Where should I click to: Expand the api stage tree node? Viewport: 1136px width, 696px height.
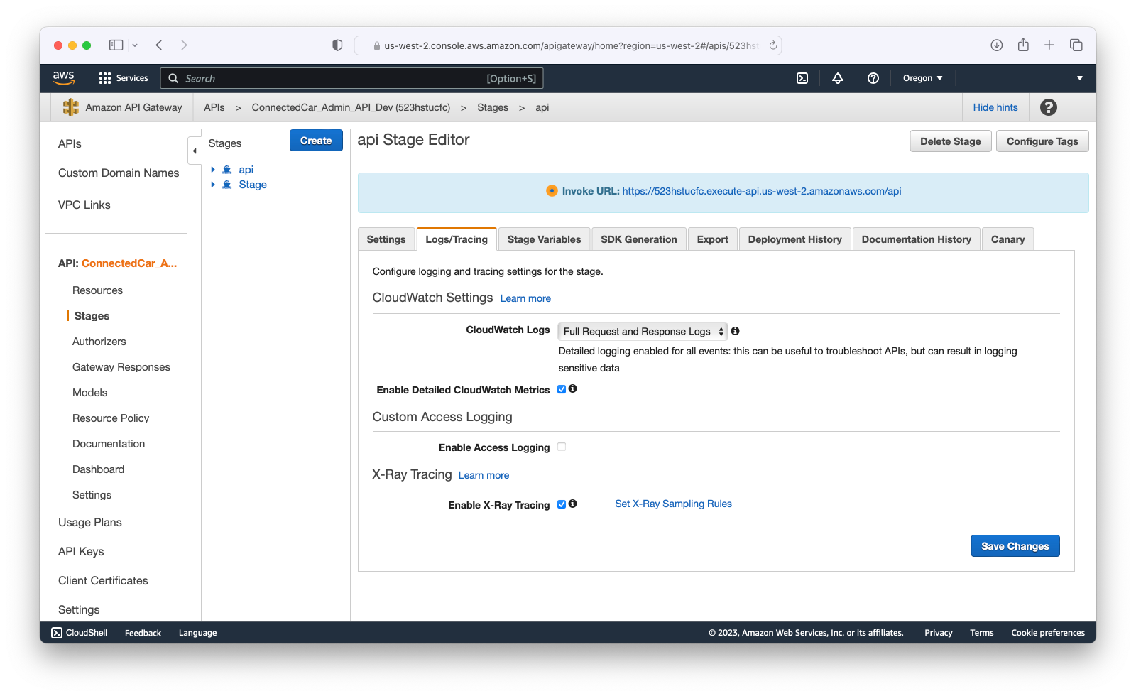tap(213, 170)
